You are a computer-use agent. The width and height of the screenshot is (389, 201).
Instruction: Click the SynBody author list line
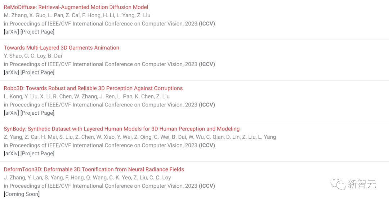(140, 137)
